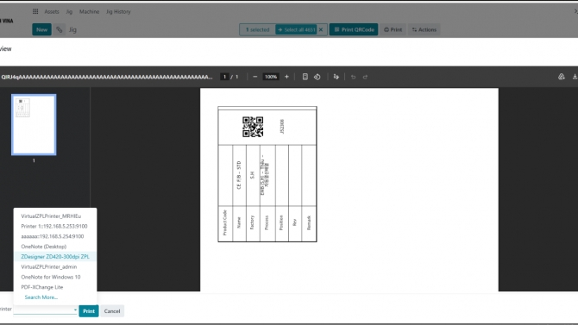The width and height of the screenshot is (578, 325).
Task: Click the 1 selected indicator
Action: point(257,29)
